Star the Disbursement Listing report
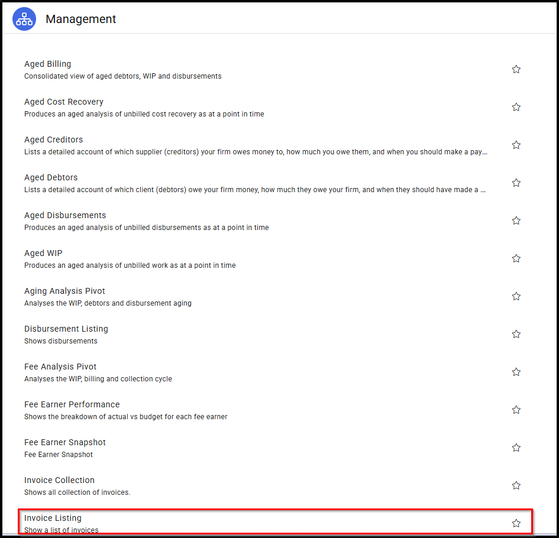 click(516, 334)
